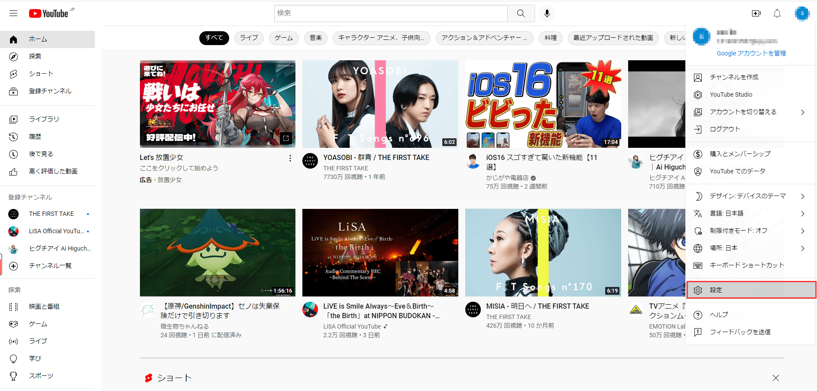Select the Shorts icon in the sidebar
The image size is (817, 391).
13,73
